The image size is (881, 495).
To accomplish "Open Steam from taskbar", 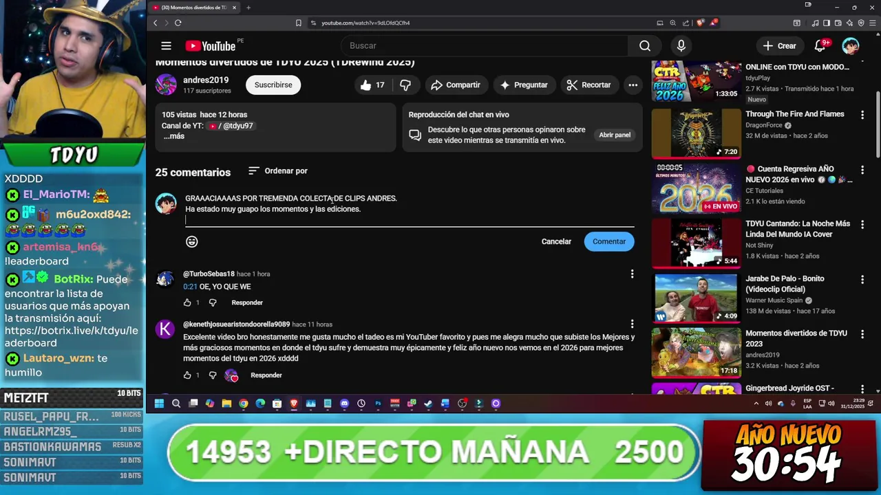I will (428, 404).
